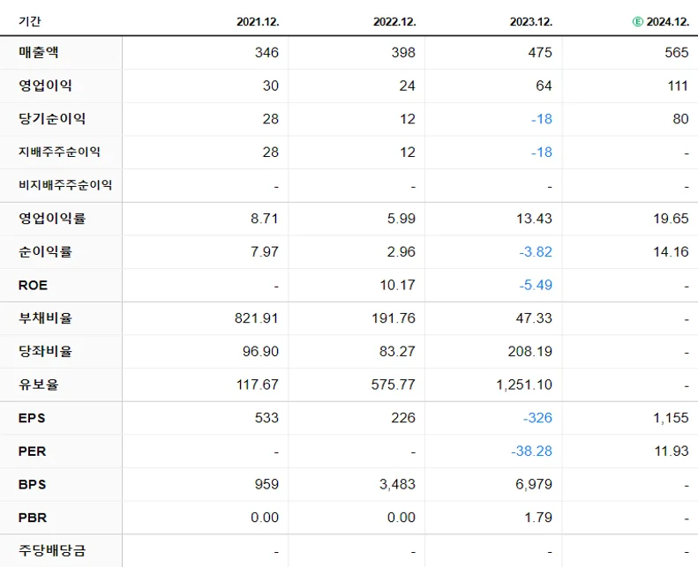
Task: Select the 2024.12. column header
Action: point(668,22)
